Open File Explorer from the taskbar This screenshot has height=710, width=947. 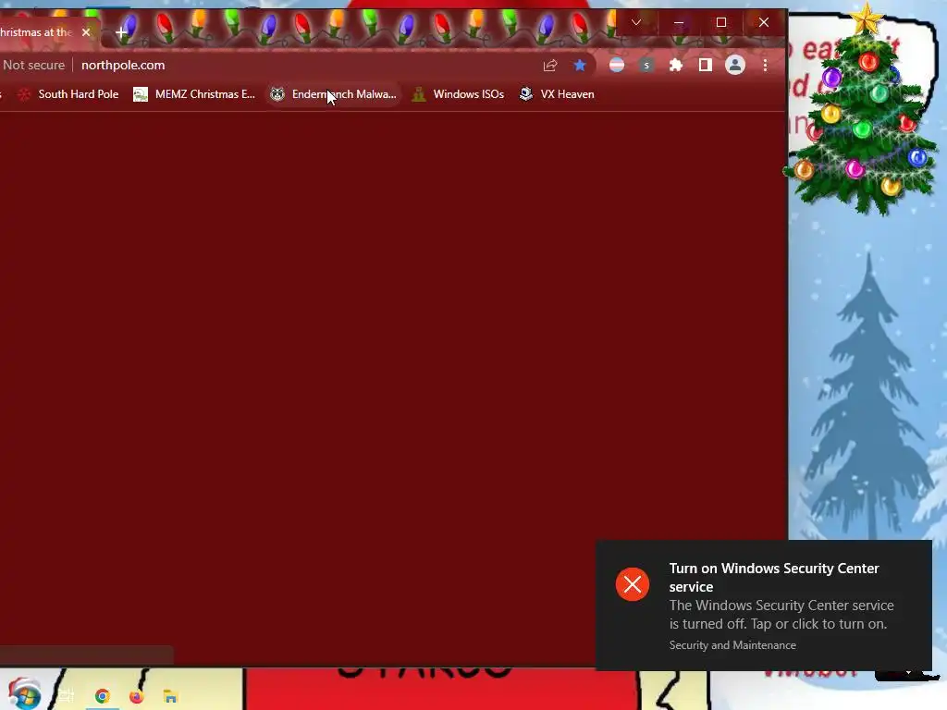(170, 696)
